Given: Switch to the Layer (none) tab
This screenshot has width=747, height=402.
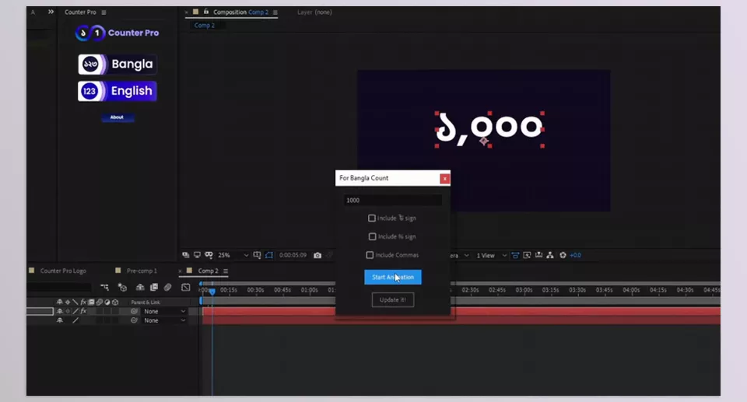Looking at the screenshot, I should click(314, 12).
